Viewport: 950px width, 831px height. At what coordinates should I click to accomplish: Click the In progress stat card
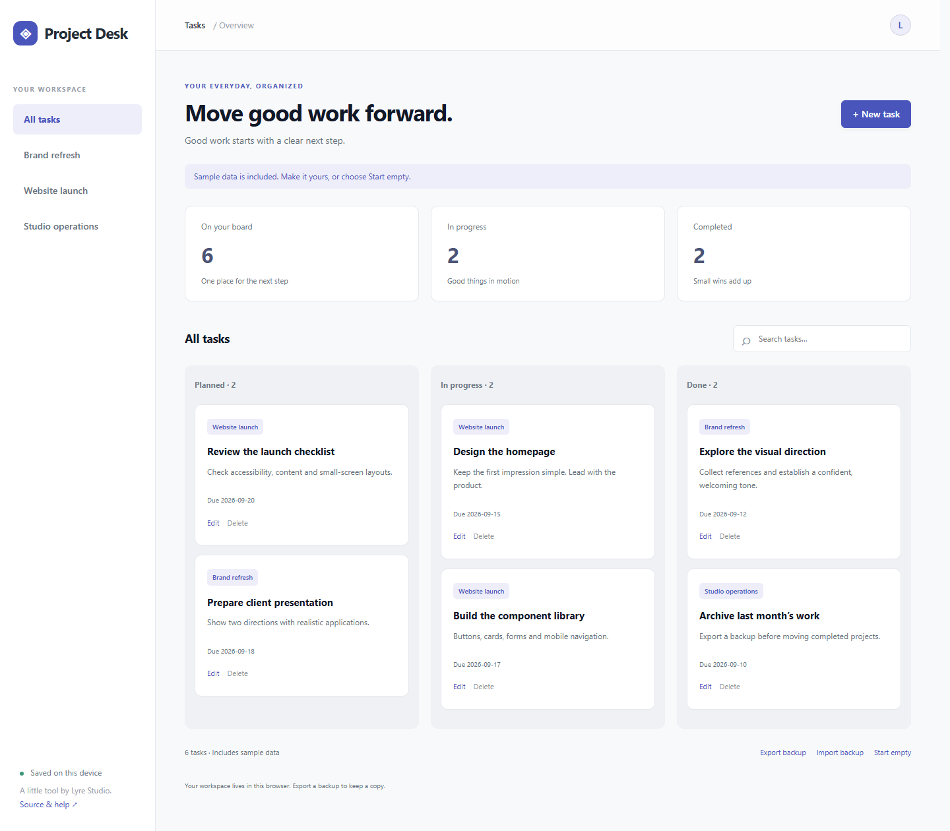[x=548, y=253]
